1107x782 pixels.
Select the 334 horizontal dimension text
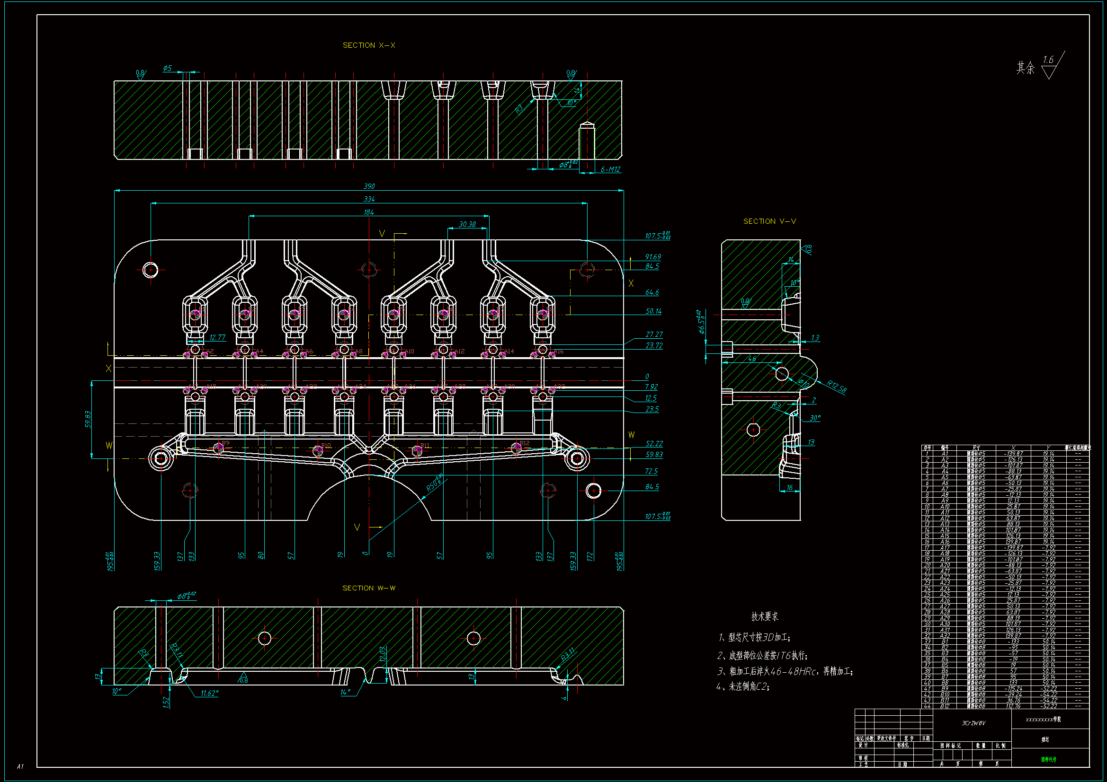pyautogui.click(x=369, y=199)
